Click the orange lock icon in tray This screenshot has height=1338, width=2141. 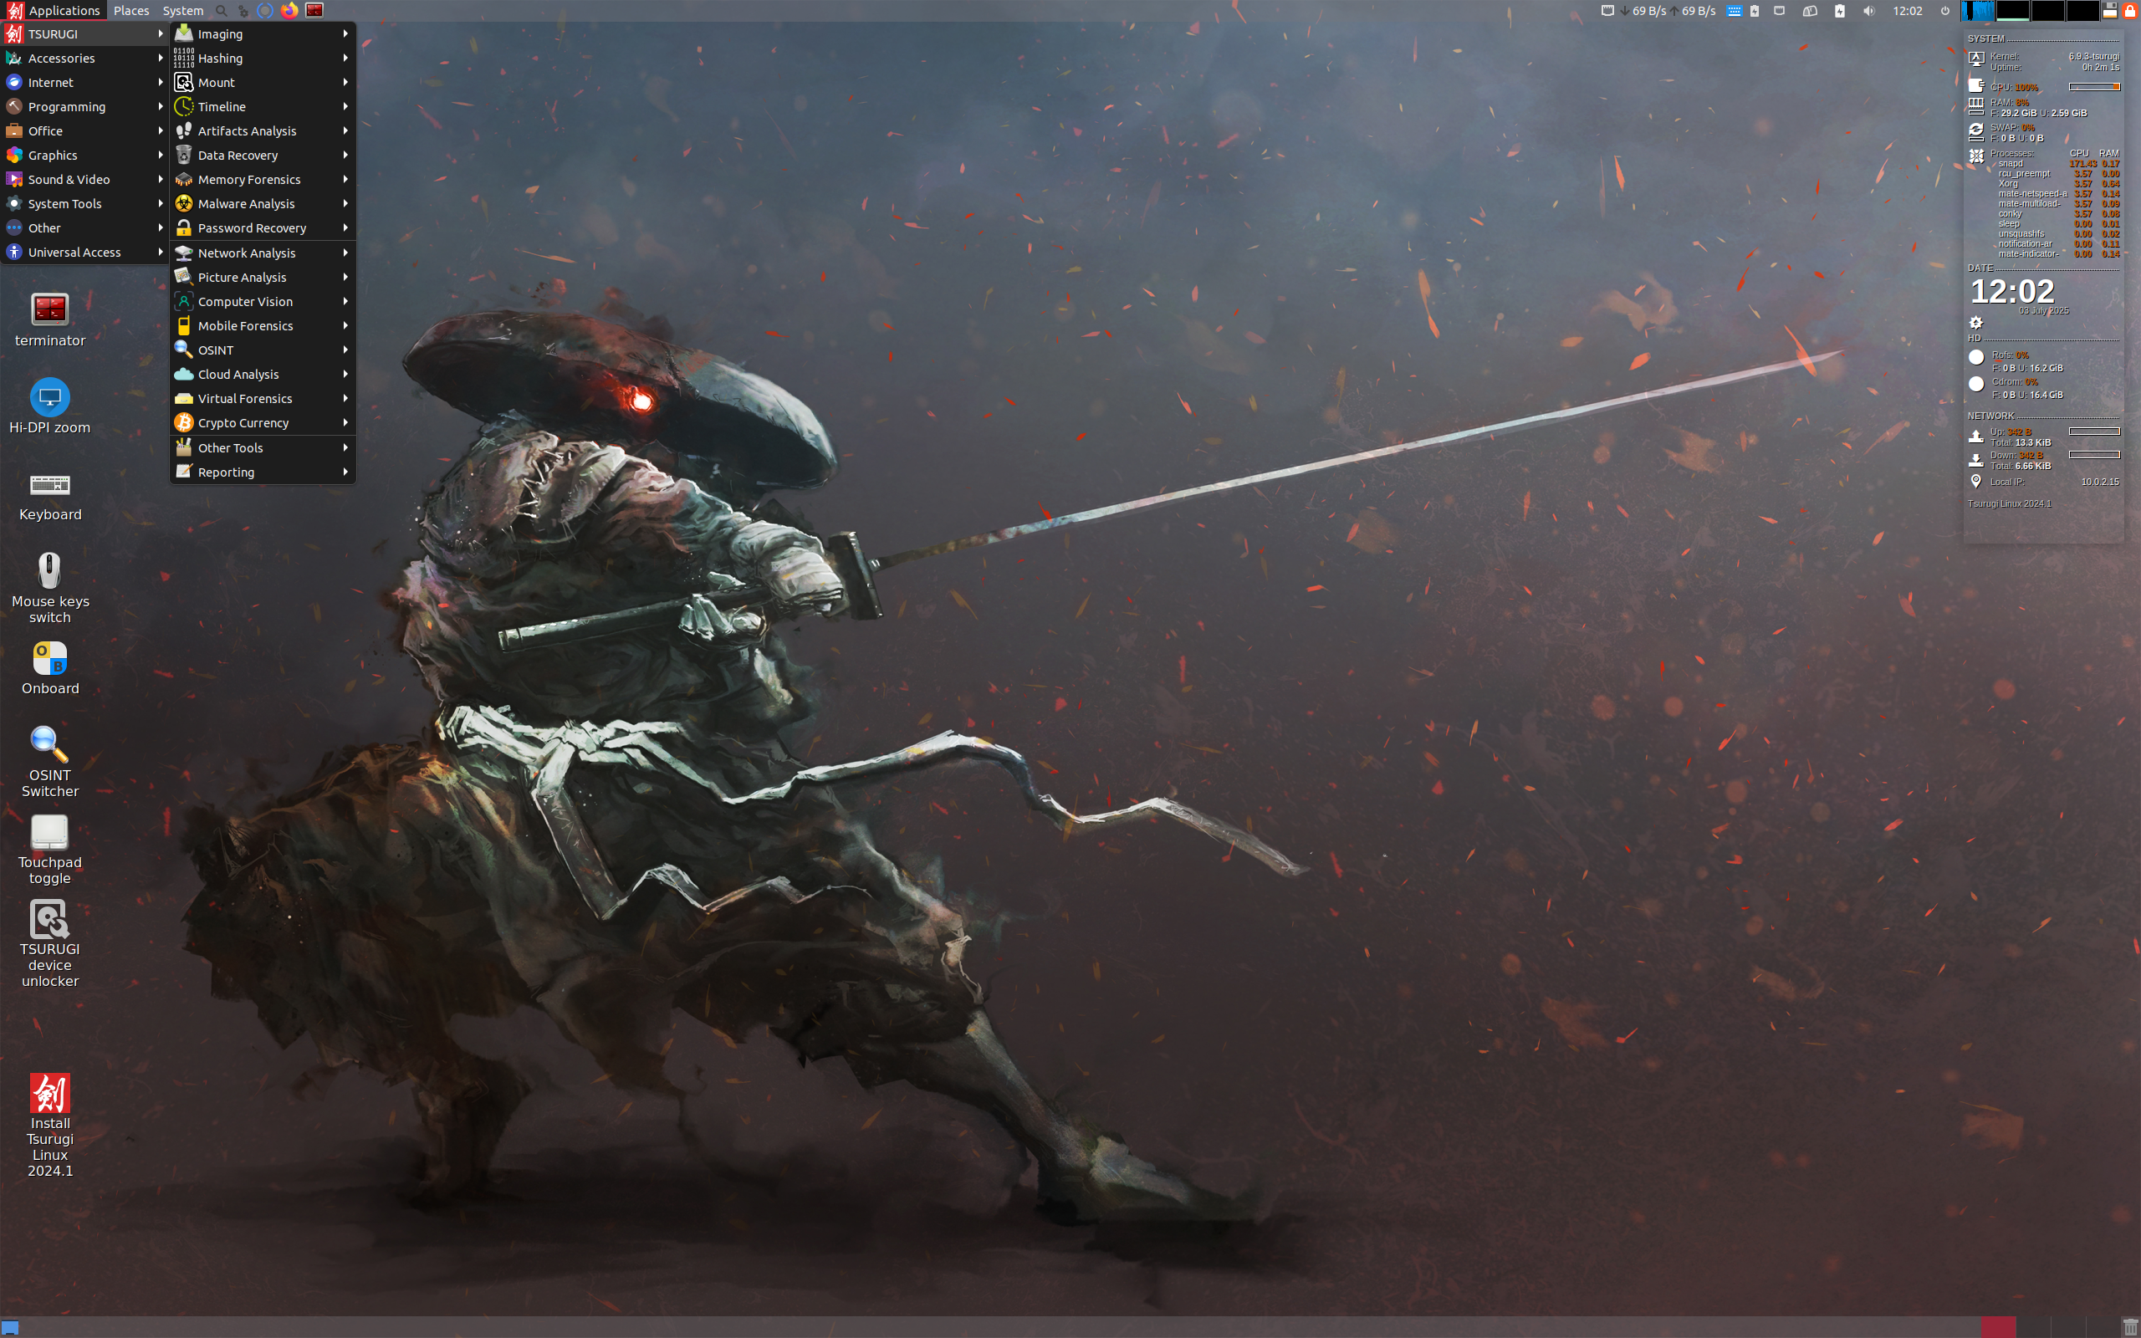[2129, 11]
